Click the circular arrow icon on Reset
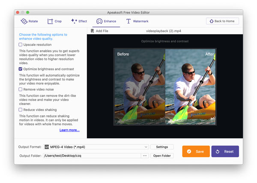This screenshot has height=183, width=257. coord(218,152)
